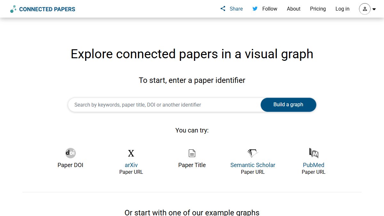This screenshot has height=216, width=384.
Task: Focus the paper identifier search field
Action: 164,105
